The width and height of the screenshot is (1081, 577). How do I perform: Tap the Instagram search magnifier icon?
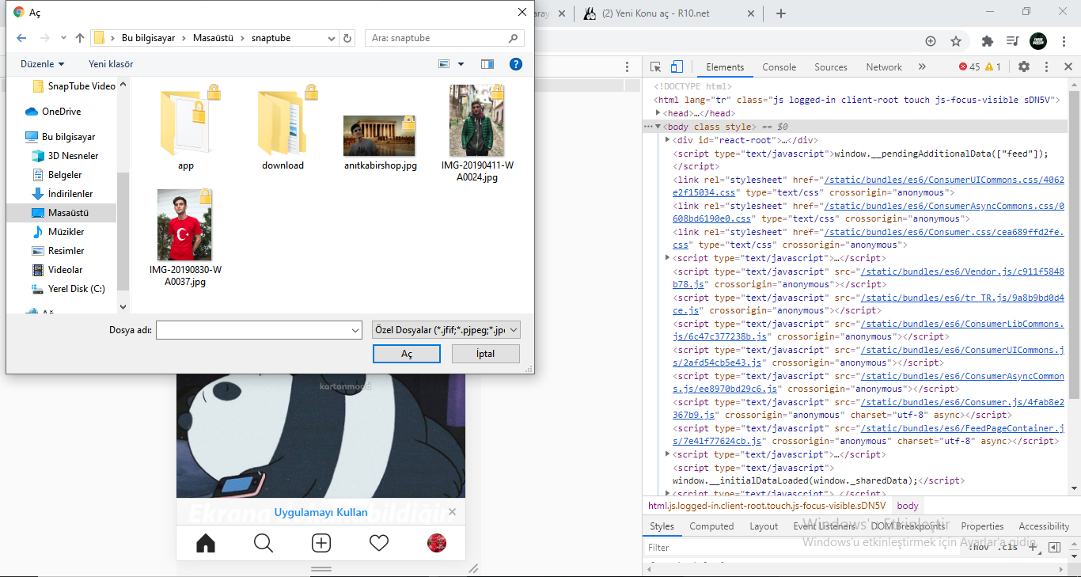[x=264, y=543]
